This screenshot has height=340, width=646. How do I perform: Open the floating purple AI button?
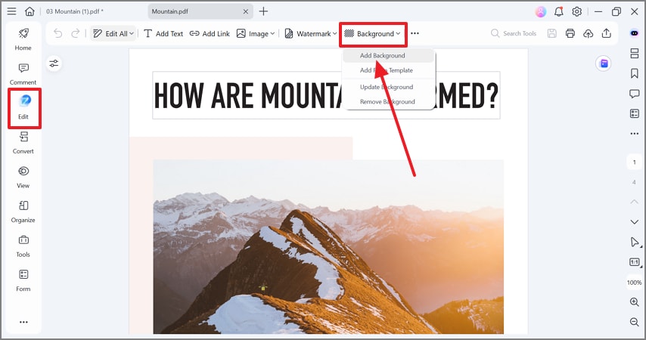click(x=604, y=63)
